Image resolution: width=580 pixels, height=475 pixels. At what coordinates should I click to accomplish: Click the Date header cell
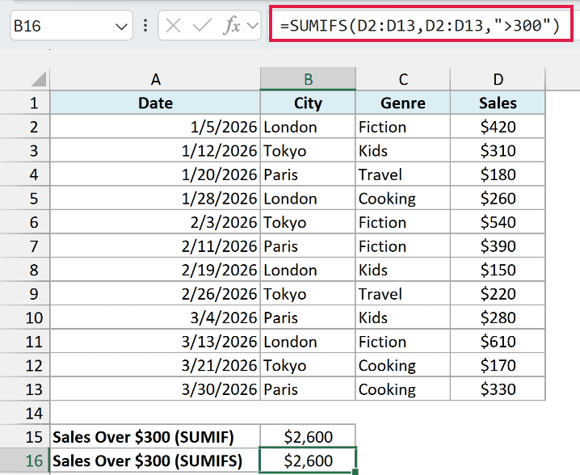point(155,103)
